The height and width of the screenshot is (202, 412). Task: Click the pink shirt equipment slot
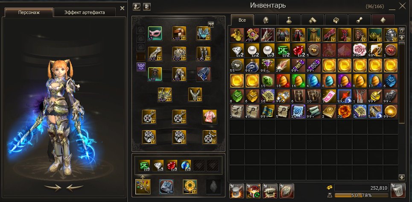[x=210, y=117]
